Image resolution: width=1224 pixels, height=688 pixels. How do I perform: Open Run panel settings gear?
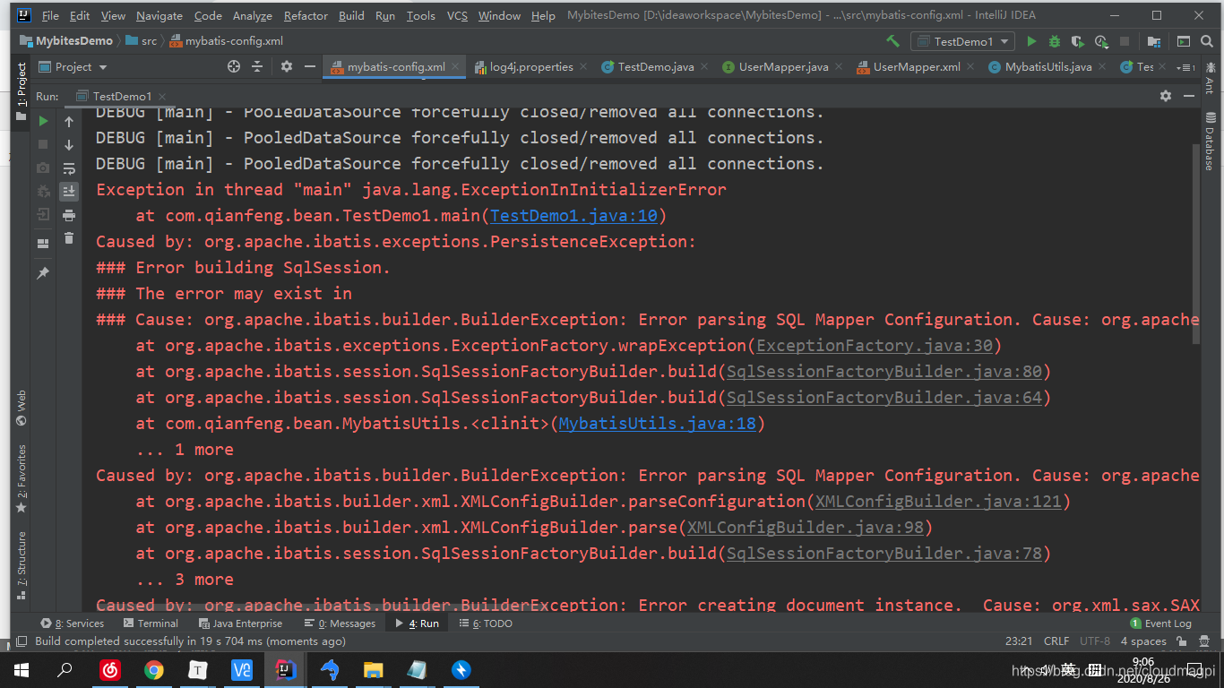(1166, 96)
